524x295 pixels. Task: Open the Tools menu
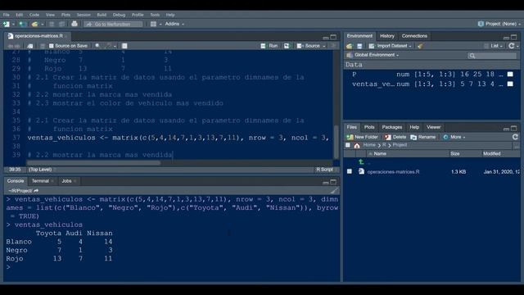(x=155, y=15)
